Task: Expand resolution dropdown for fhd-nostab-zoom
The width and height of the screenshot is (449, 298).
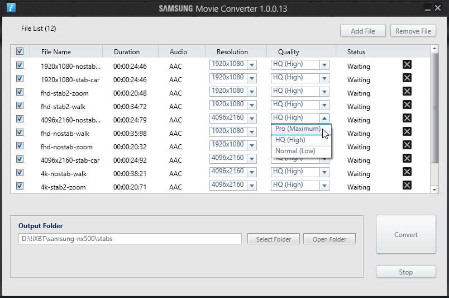Action: tap(252, 145)
